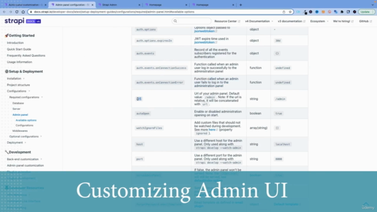Screen dimensions: 377x212
Task: Select Admin panel in sidebar
Action: 20,115
